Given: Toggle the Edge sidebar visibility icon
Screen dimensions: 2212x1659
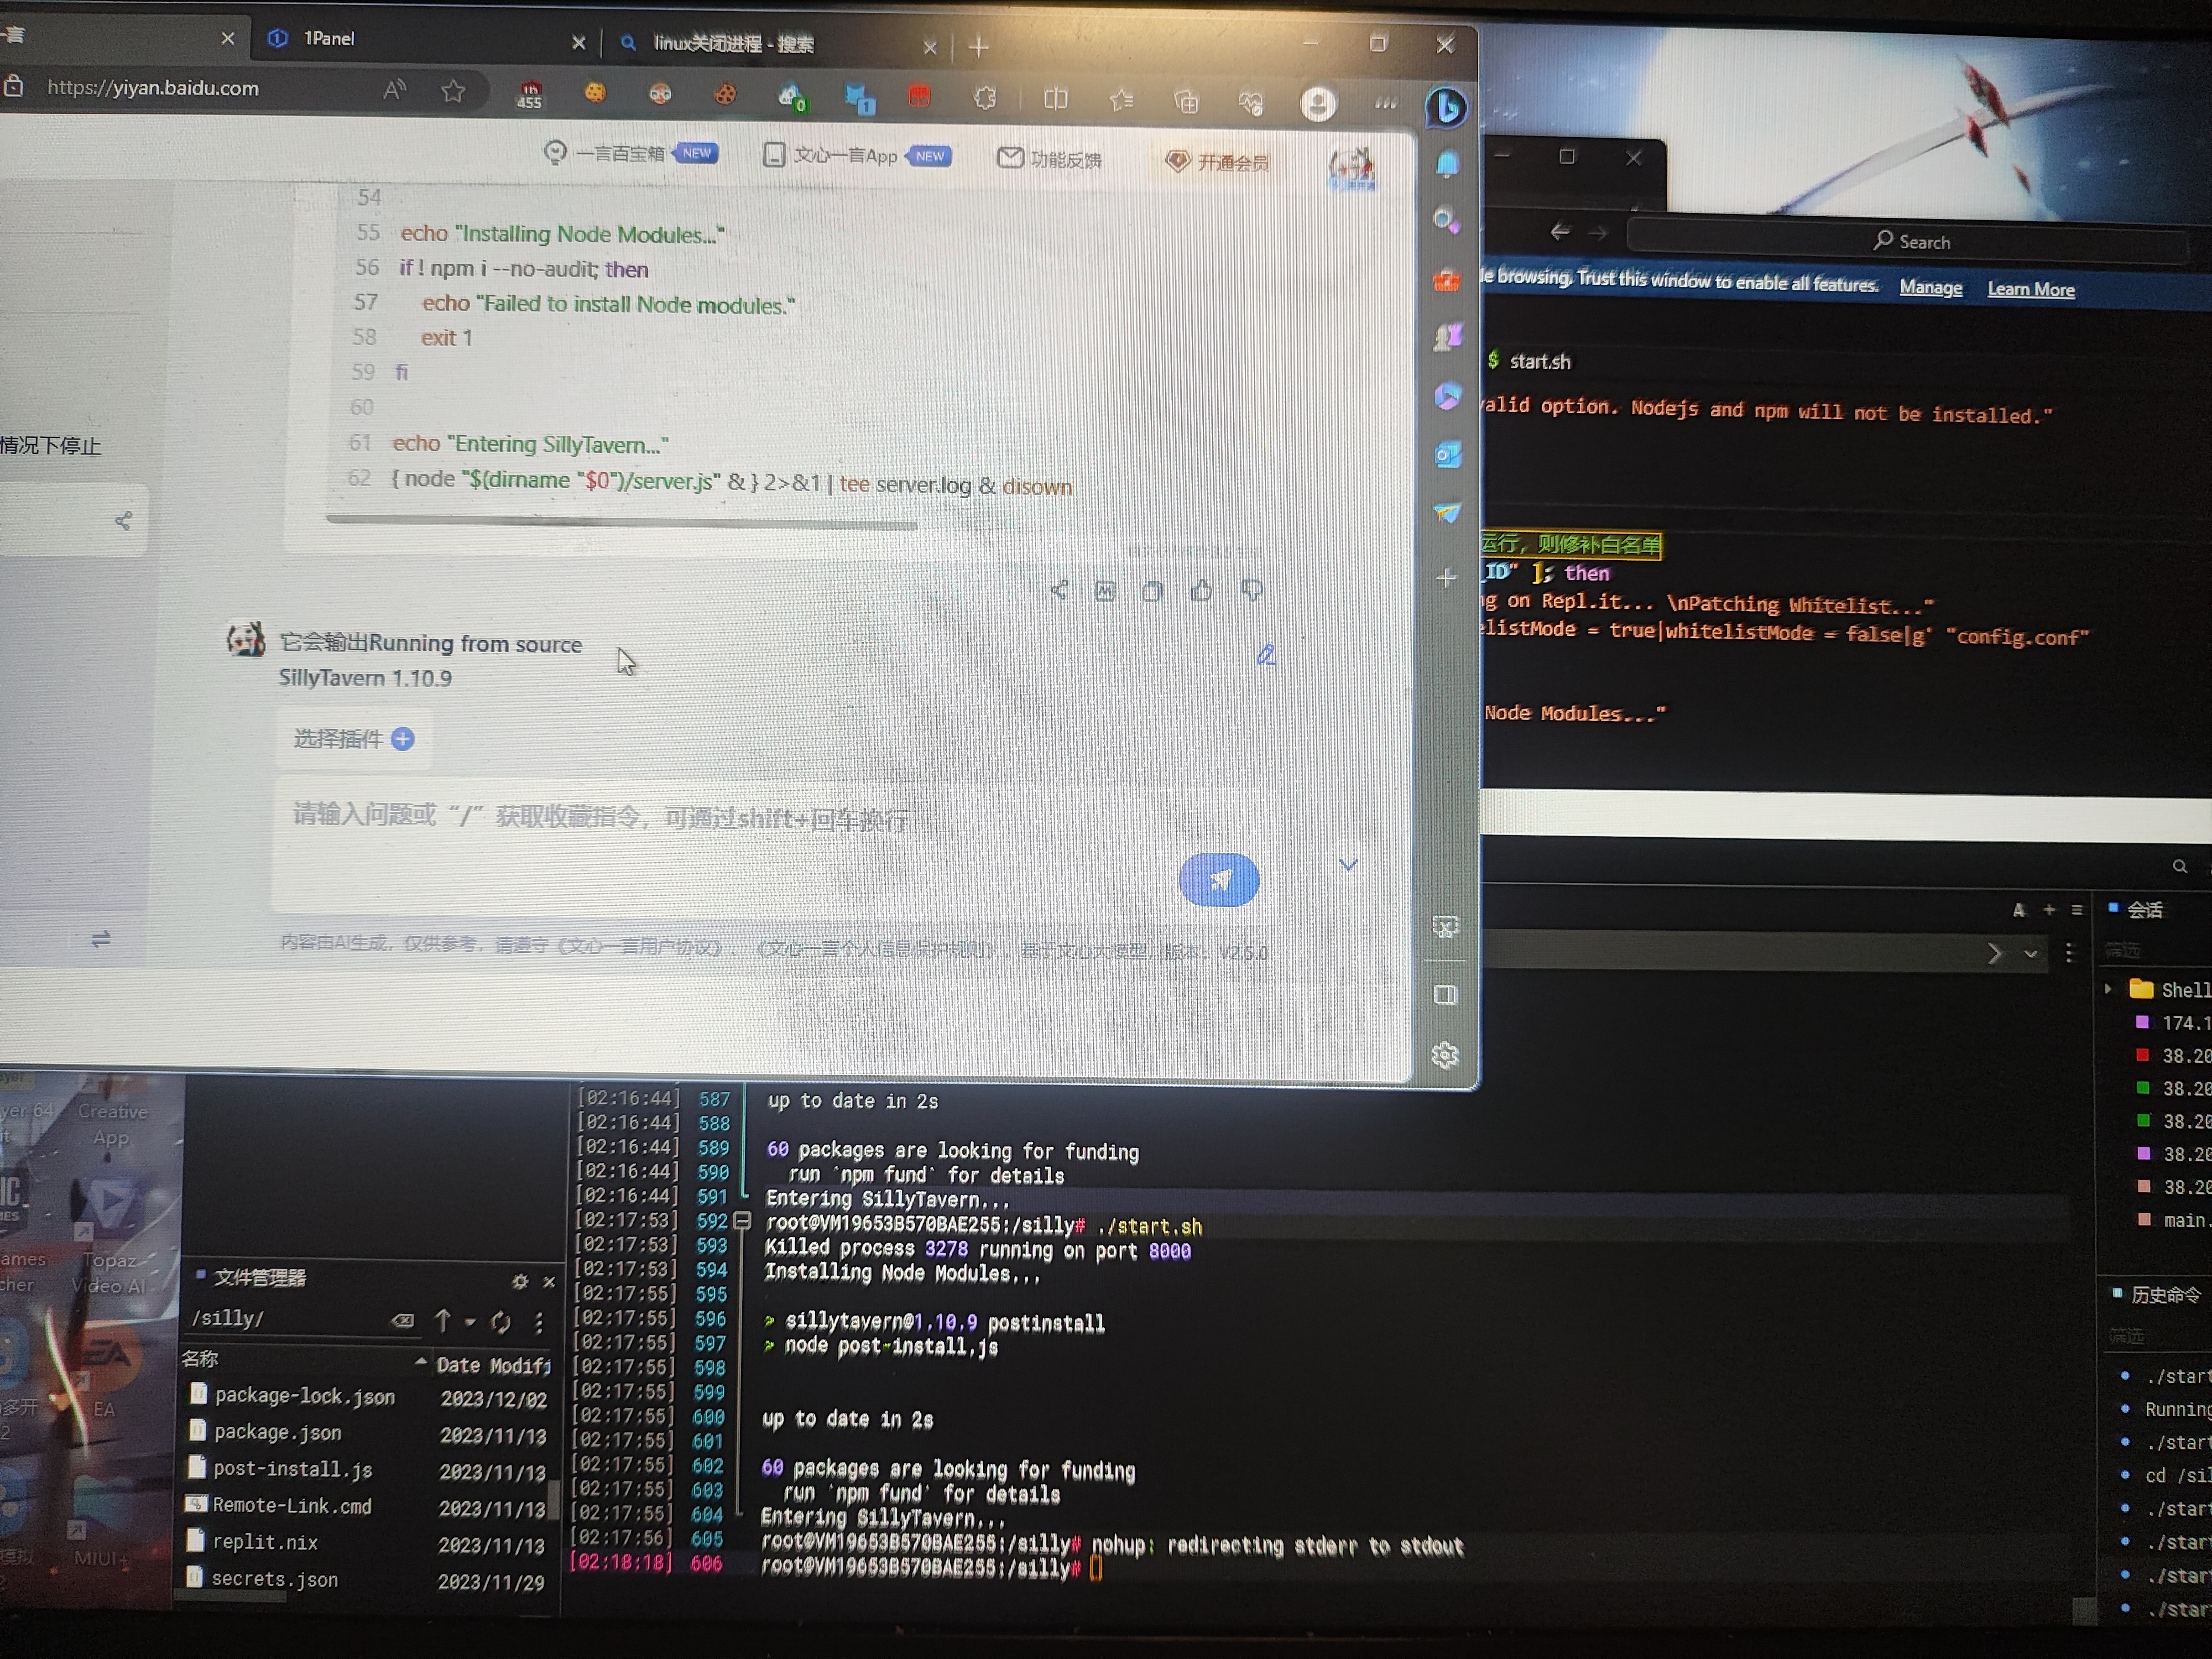Looking at the screenshot, I should point(1445,994).
